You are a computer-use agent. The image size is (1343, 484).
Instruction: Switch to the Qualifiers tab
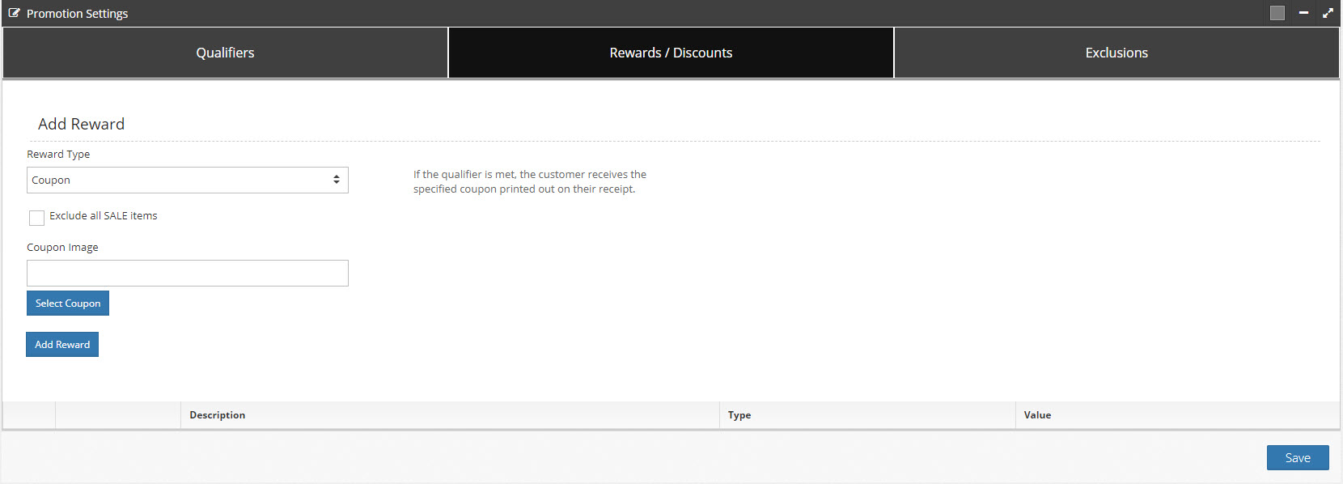point(225,53)
